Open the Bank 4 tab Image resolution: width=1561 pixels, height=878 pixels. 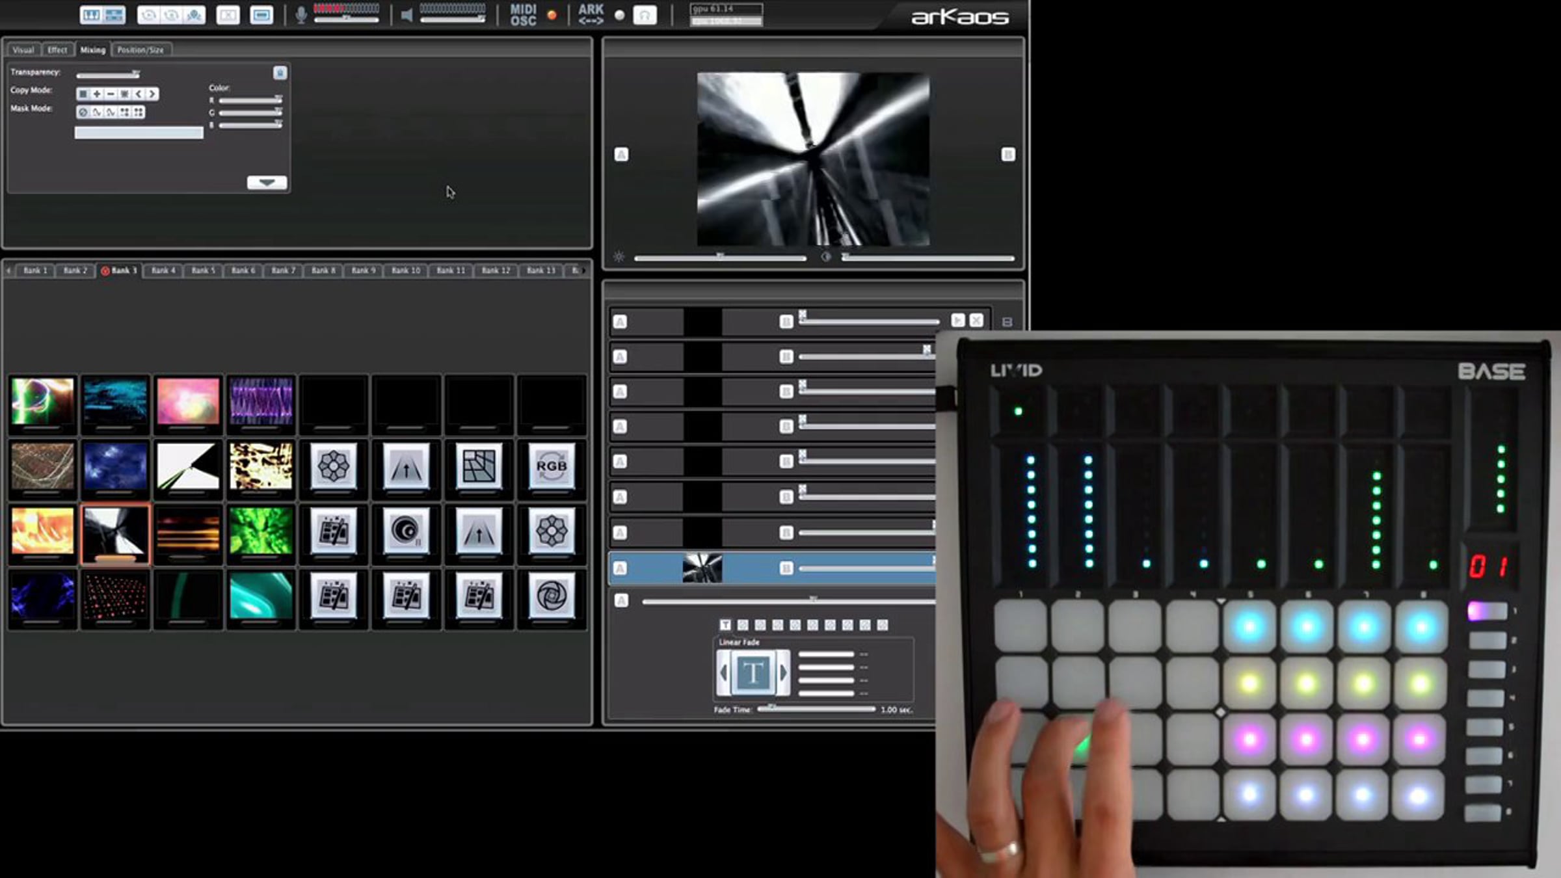pos(163,271)
